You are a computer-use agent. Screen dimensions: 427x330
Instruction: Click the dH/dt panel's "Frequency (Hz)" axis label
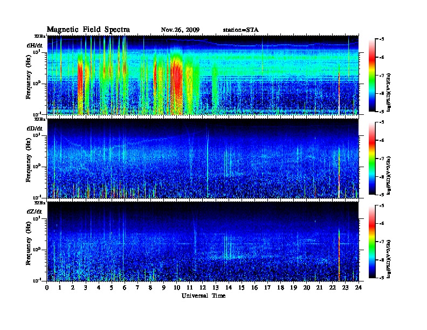coord(29,77)
